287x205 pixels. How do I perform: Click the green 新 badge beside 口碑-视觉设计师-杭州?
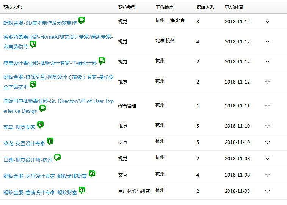58,158
